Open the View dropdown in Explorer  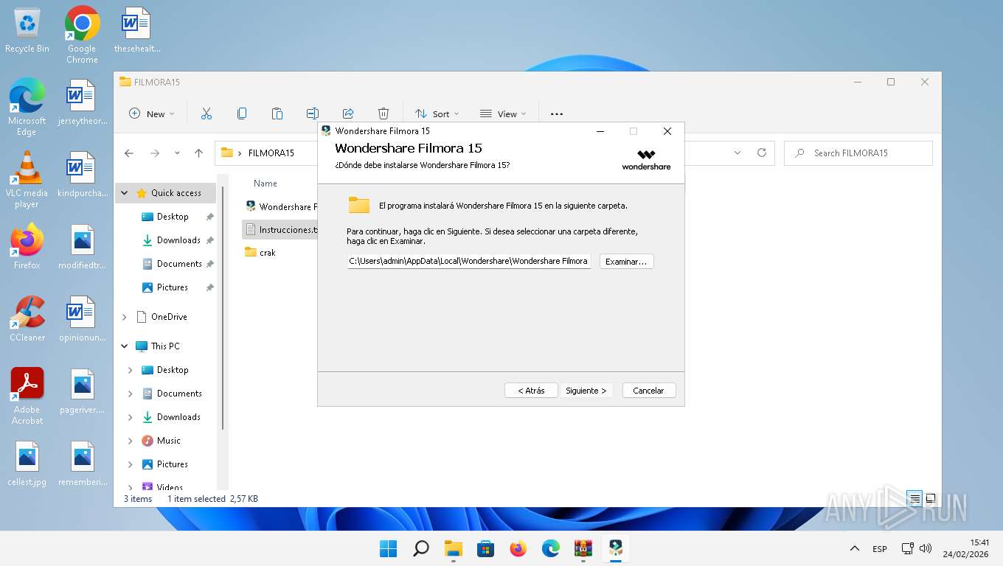tap(503, 113)
